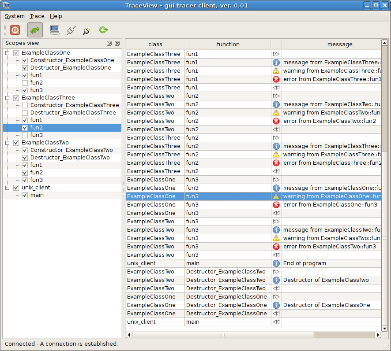Click the class column header
391x351 pixels.
click(155, 44)
